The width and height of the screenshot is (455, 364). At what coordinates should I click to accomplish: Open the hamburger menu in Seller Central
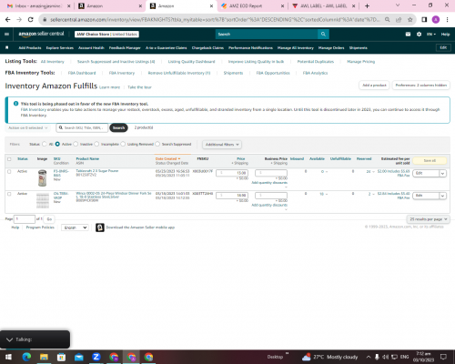[6, 34]
